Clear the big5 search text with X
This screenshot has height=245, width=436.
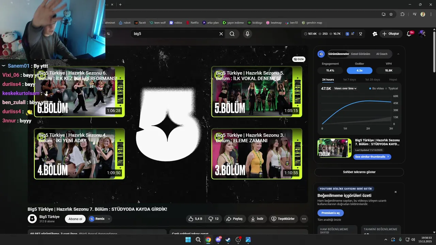pos(221,34)
